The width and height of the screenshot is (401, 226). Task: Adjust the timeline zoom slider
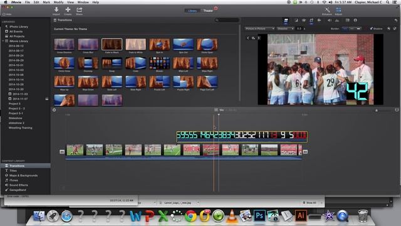(377, 110)
